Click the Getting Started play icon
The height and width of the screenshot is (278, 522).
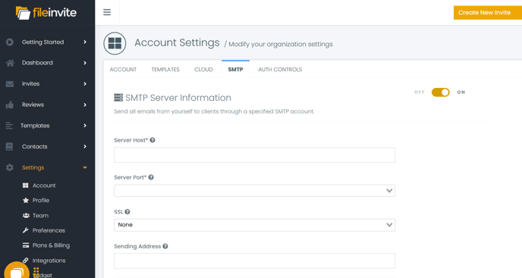10,42
